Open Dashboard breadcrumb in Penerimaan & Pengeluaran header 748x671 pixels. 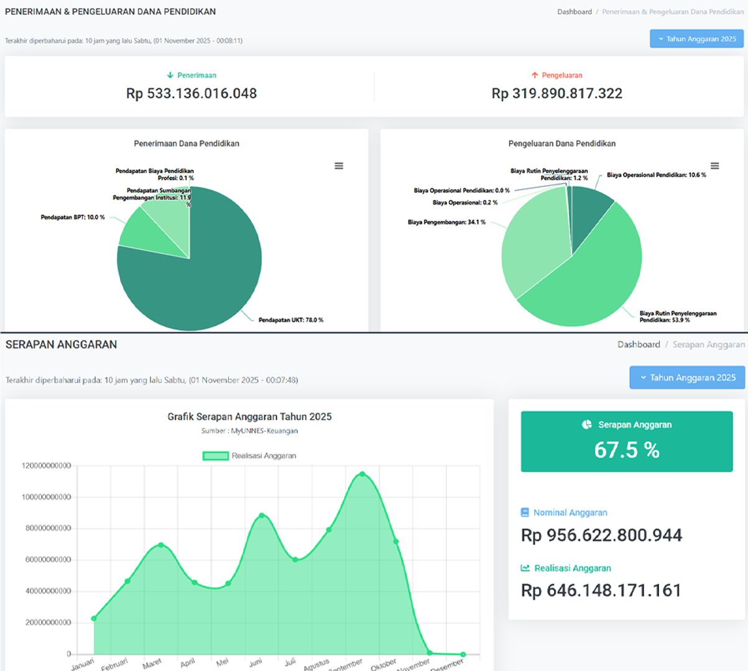coord(574,12)
